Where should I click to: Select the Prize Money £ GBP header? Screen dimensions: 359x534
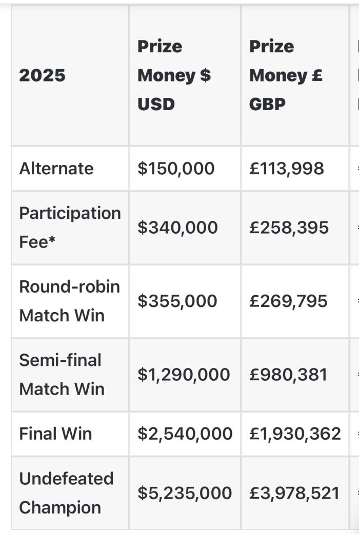(286, 75)
